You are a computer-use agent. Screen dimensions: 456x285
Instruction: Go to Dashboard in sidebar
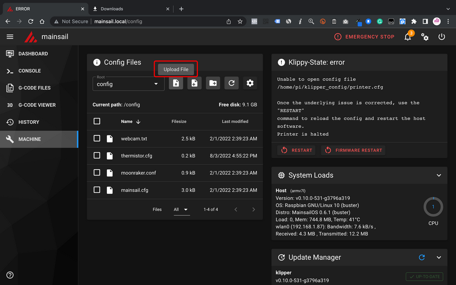pyautogui.click(x=39, y=53)
